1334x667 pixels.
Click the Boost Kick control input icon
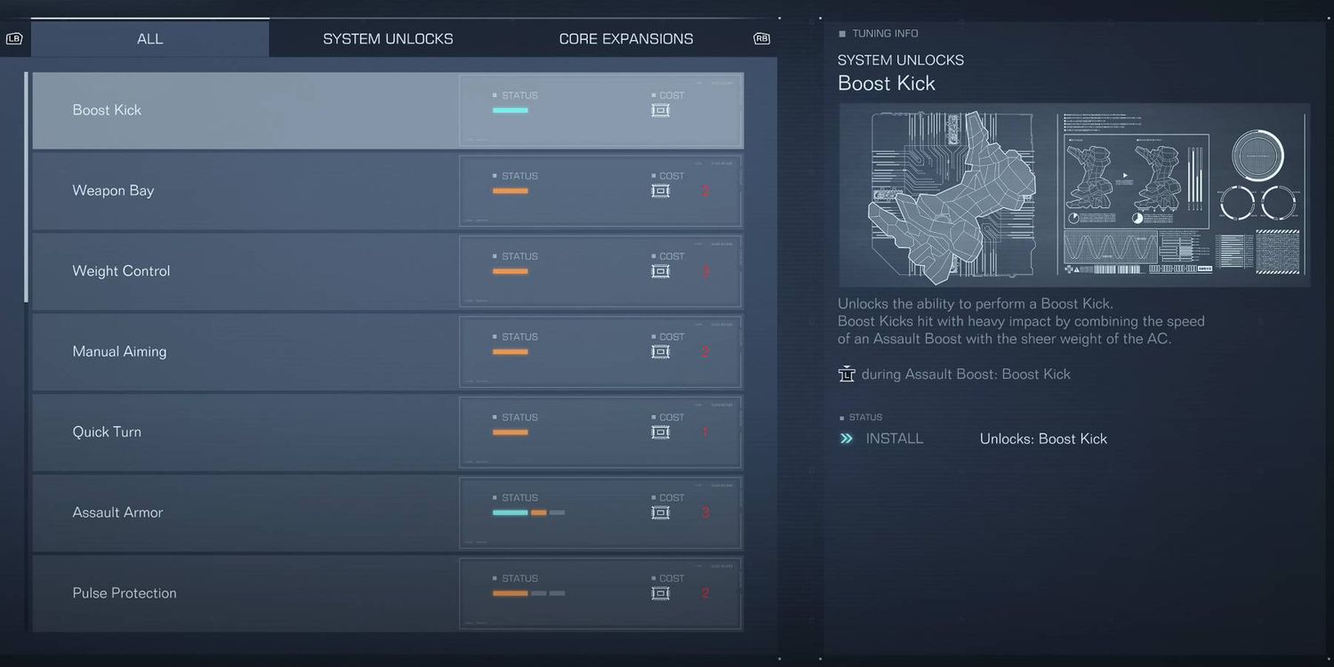coord(847,374)
